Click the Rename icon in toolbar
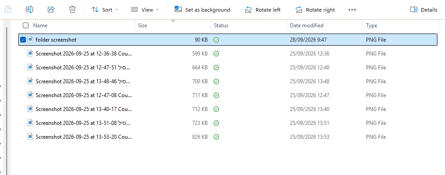This screenshot has width=445, height=175. click(29, 10)
